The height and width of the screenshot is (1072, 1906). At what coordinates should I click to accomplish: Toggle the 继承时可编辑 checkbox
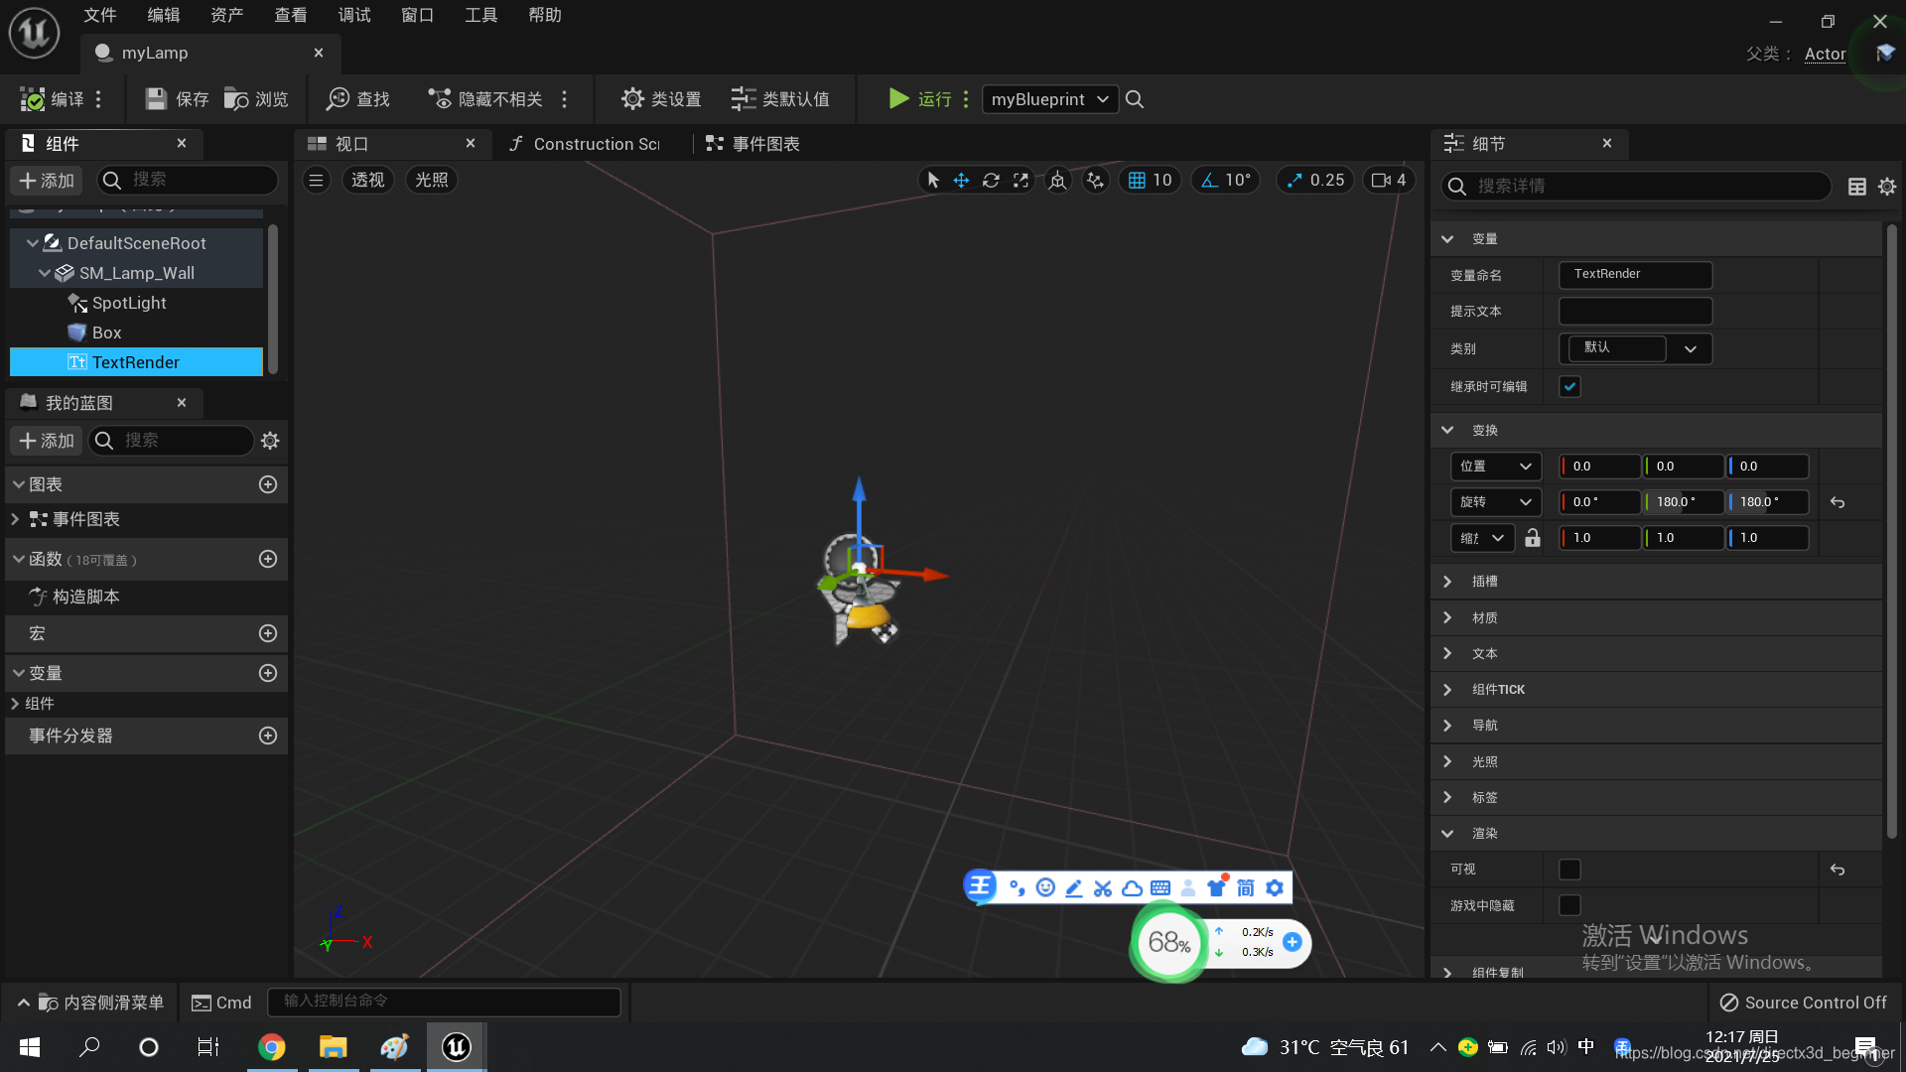point(1569,387)
